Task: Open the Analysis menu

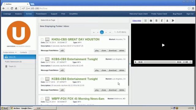Action: (x=18, y=14)
